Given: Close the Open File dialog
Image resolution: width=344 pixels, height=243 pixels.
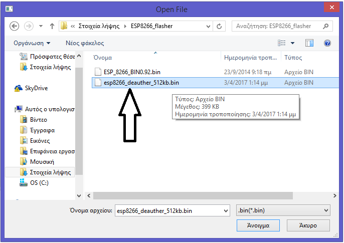Looking at the screenshot, I should click(332, 7).
